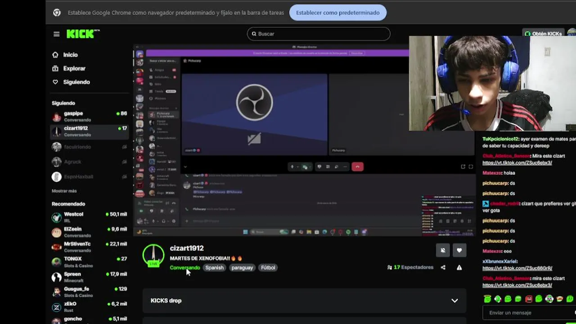Expand the KICKS drop panel
Viewport: 576px width, 324px height.
[305, 301]
